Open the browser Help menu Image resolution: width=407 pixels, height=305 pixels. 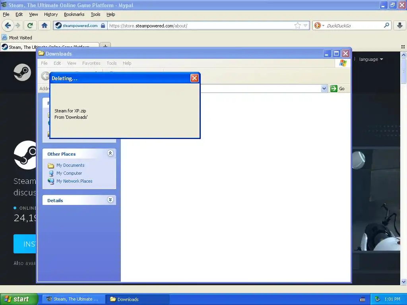pyautogui.click(x=110, y=14)
